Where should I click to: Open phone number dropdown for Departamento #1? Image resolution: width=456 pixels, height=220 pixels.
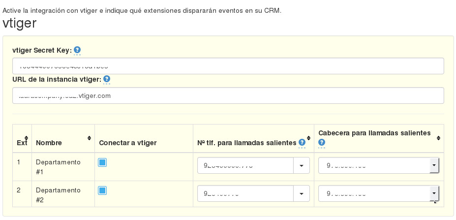click(x=301, y=166)
